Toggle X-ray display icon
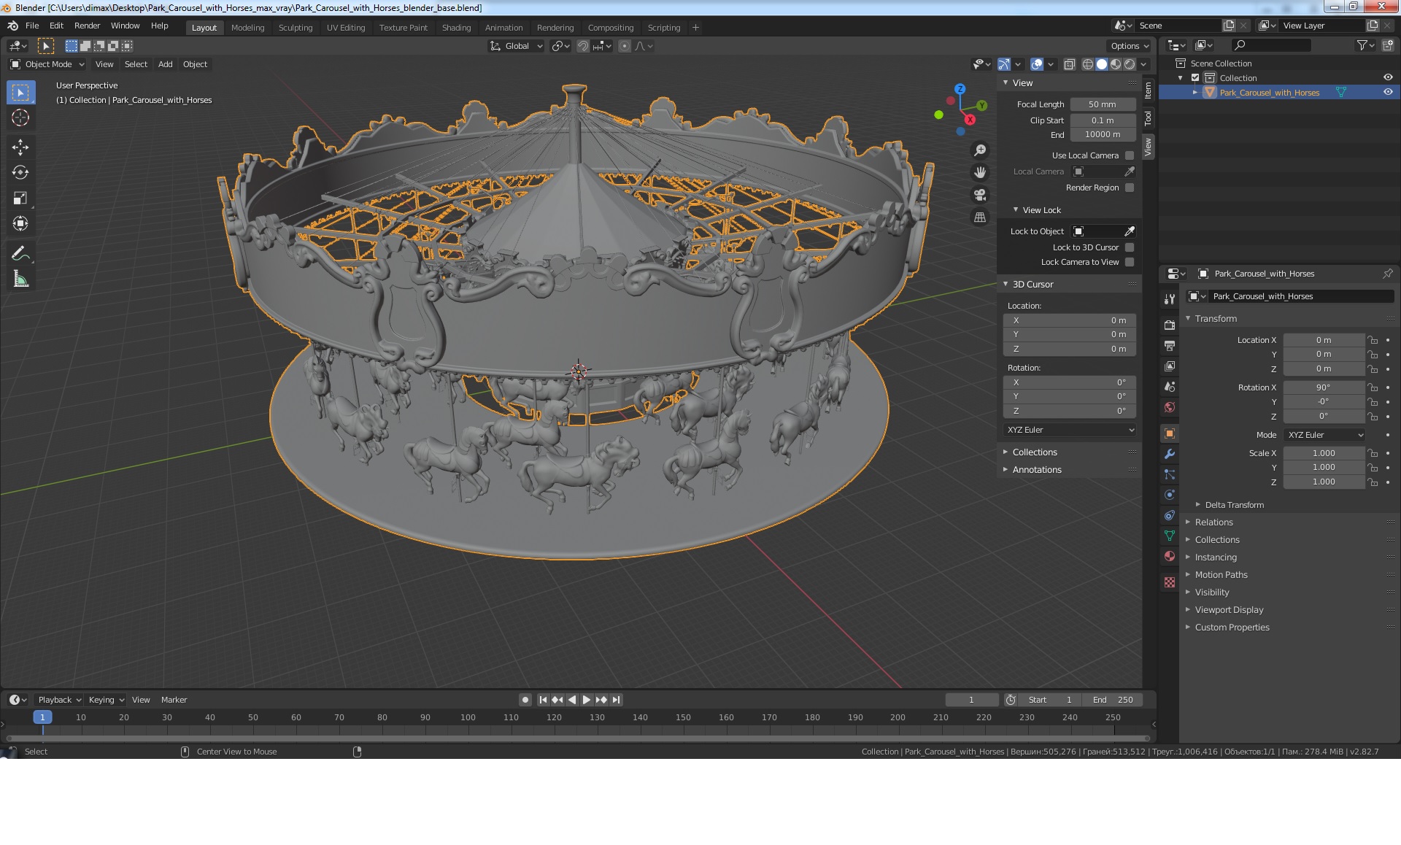This screenshot has width=1401, height=845. (1069, 64)
